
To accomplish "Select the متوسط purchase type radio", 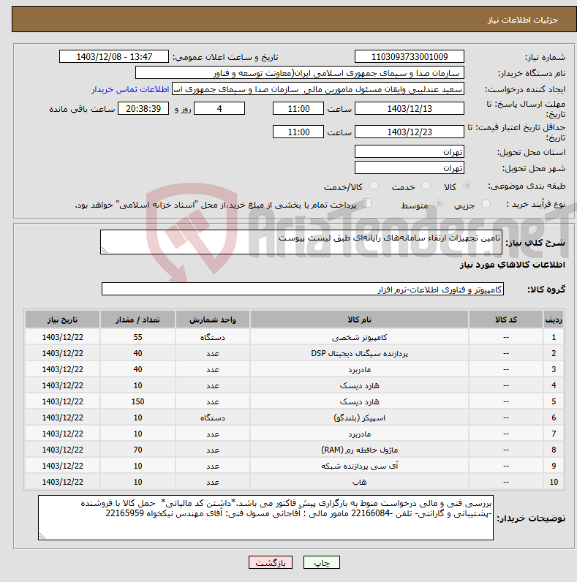I will point(440,204).
